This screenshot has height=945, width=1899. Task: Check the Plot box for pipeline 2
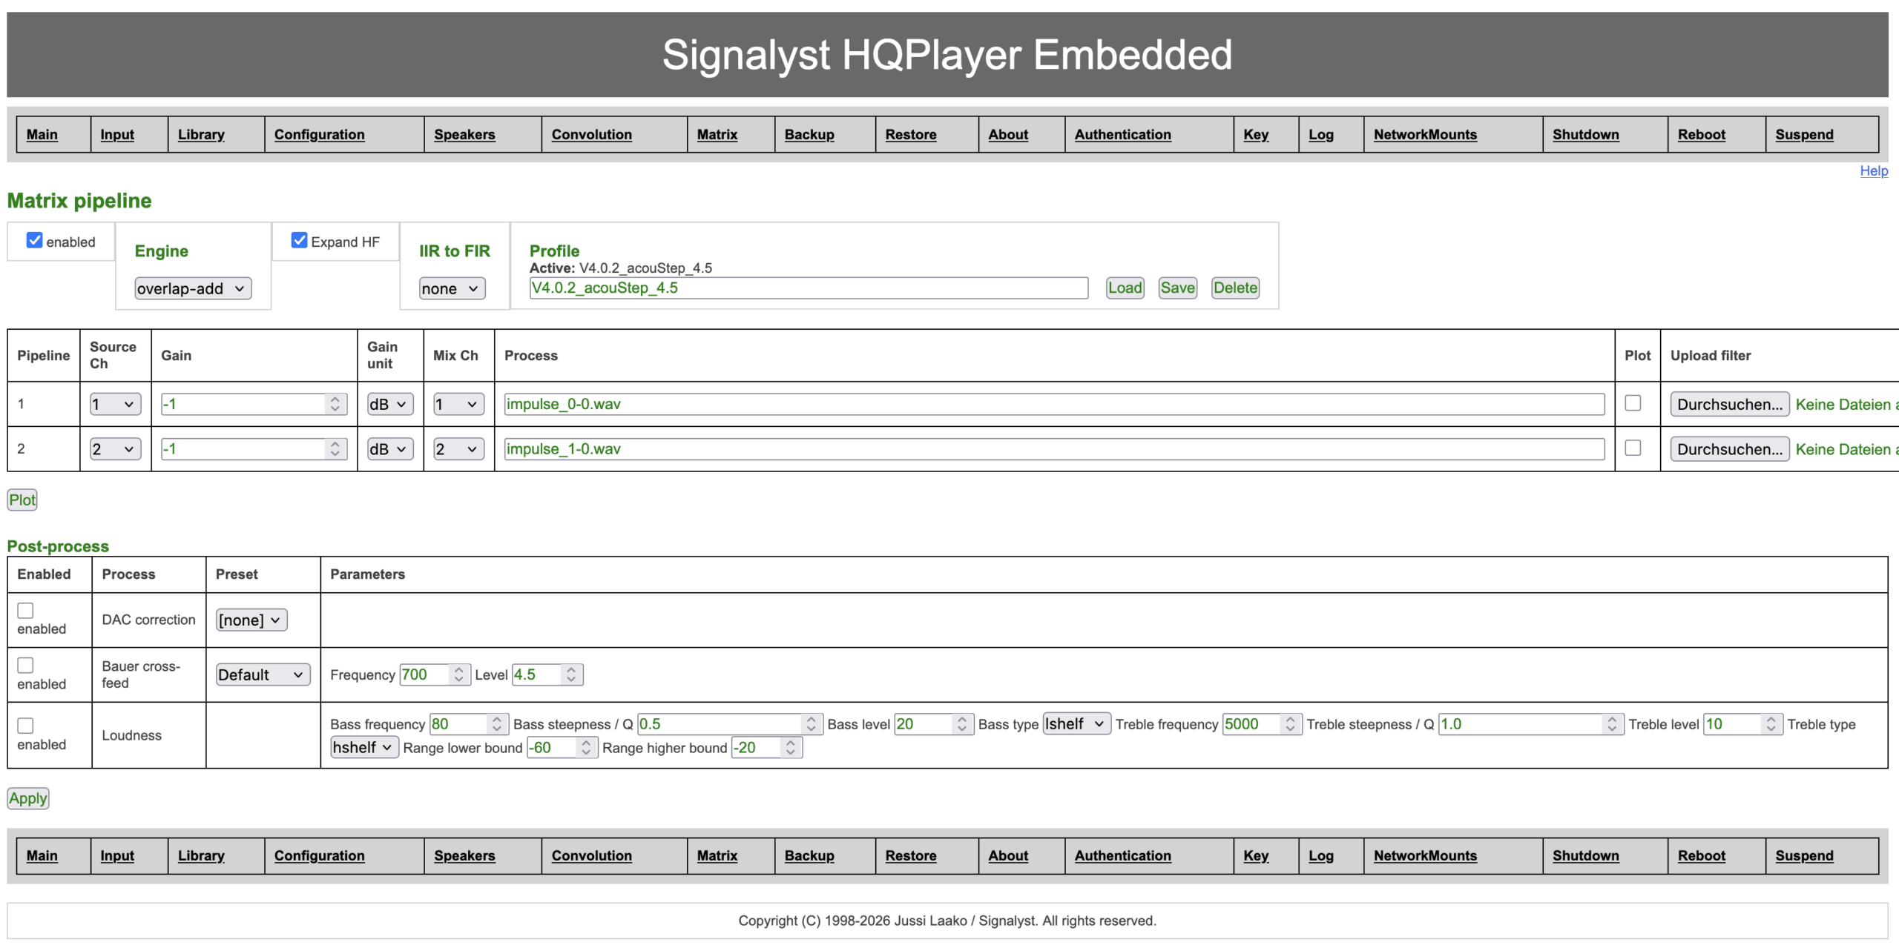point(1633,448)
